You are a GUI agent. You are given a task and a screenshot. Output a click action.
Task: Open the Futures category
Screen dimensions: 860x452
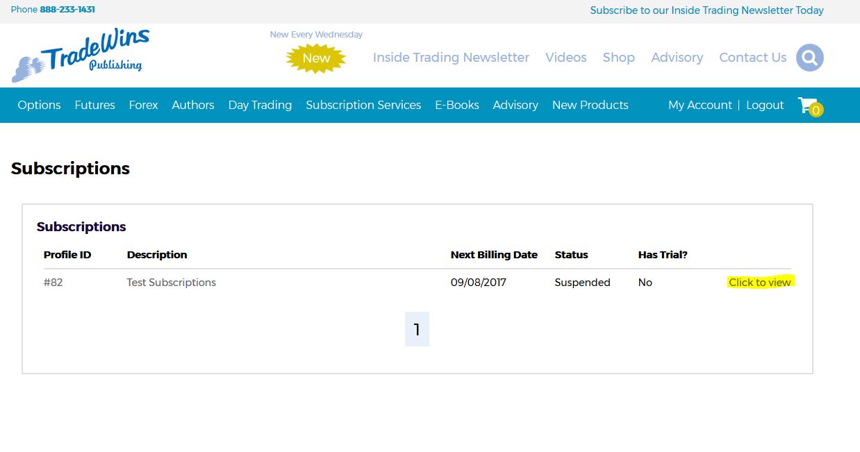pyautogui.click(x=94, y=105)
